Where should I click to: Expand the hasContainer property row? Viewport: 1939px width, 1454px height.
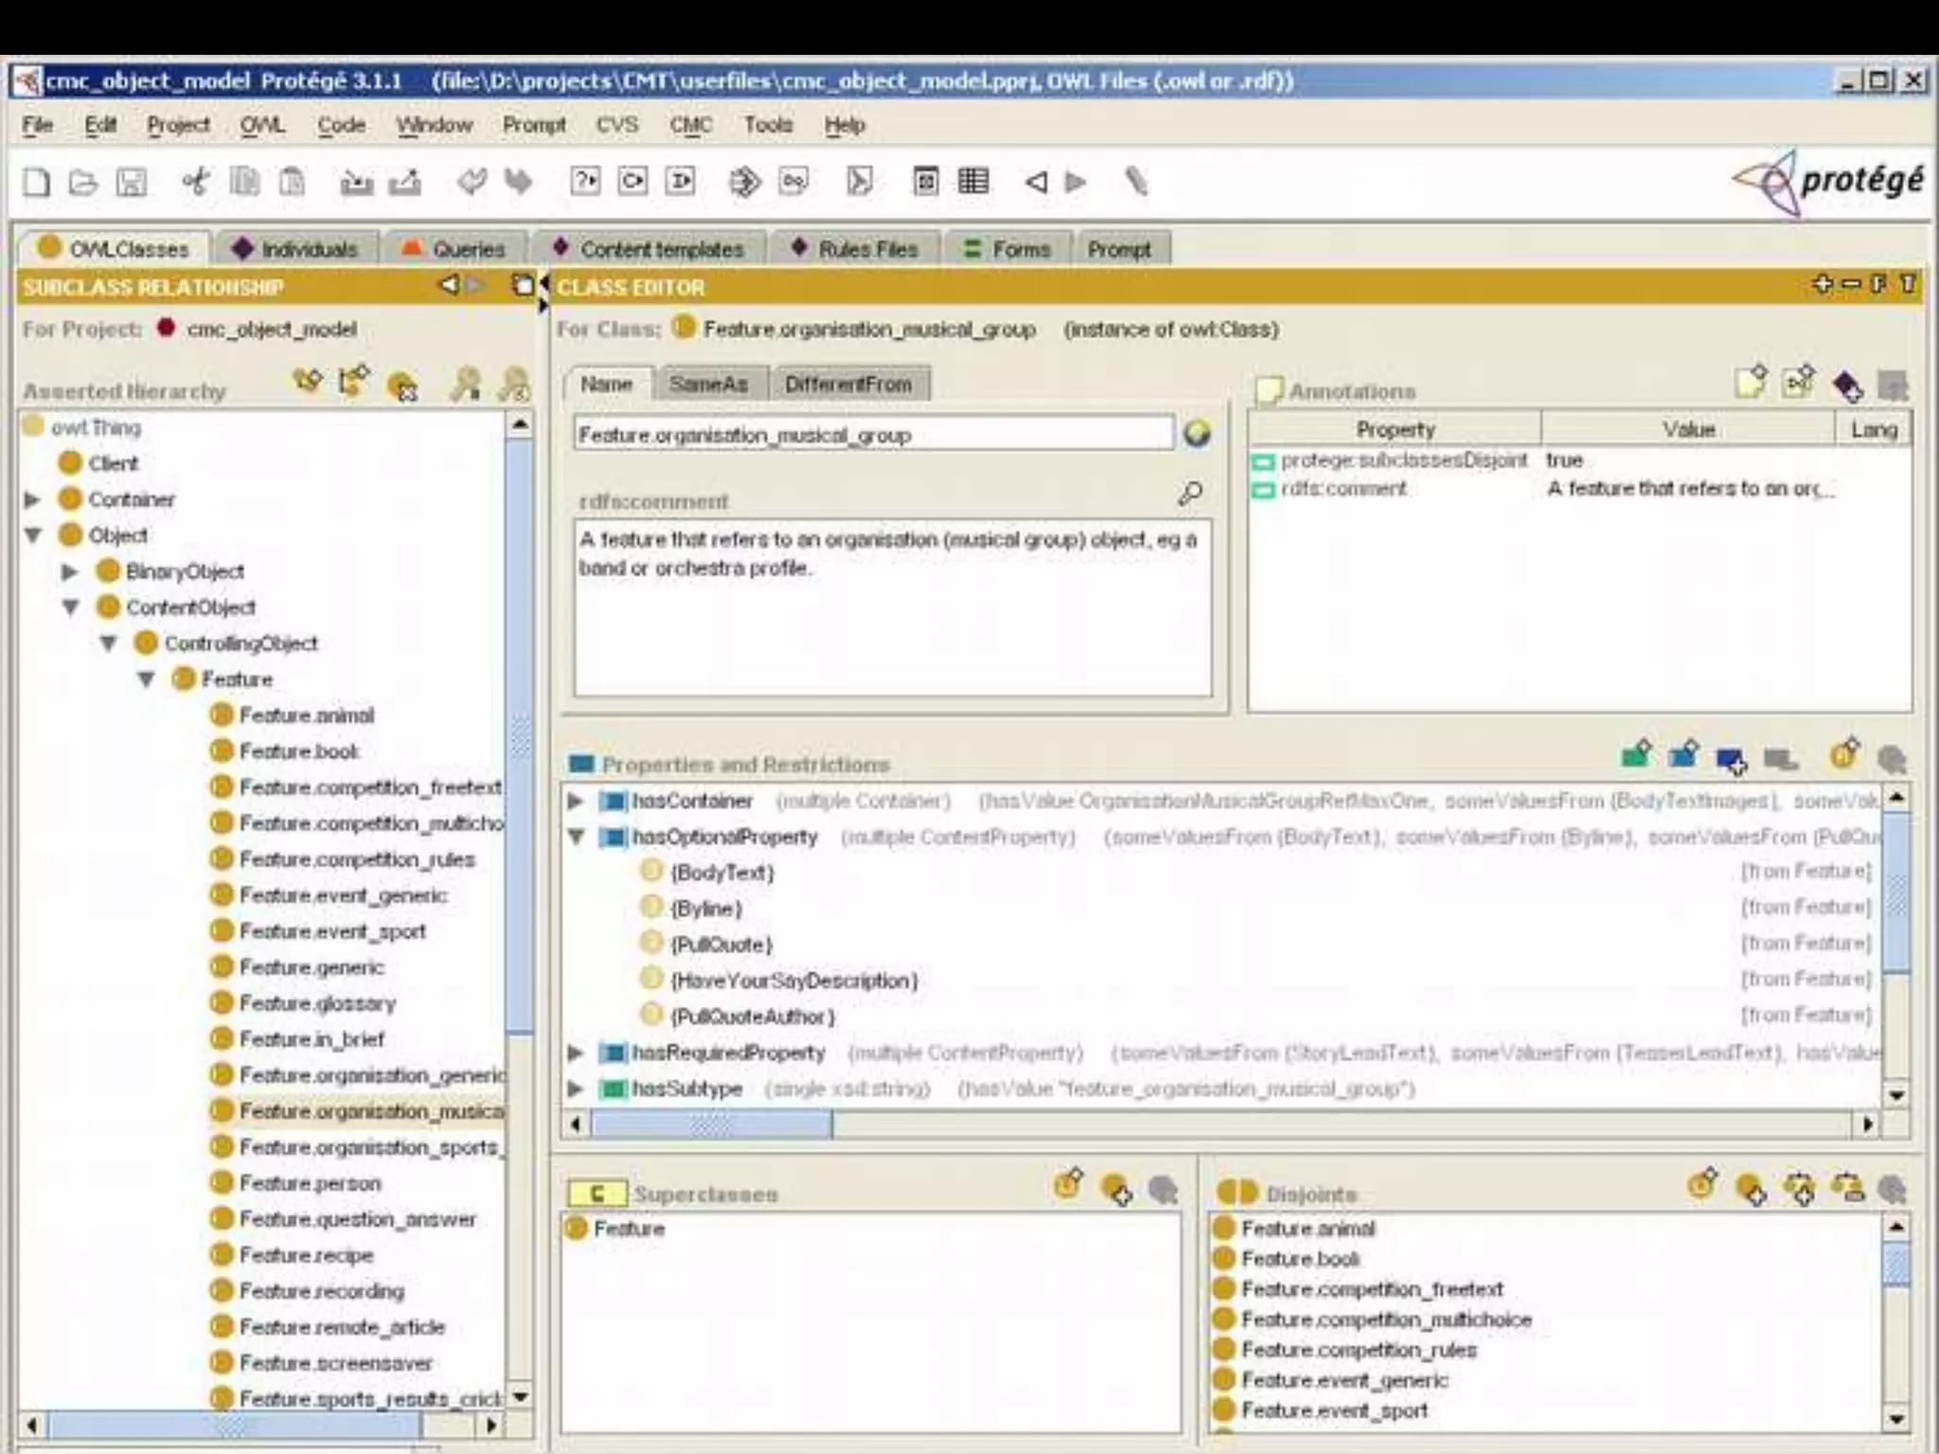[575, 801]
